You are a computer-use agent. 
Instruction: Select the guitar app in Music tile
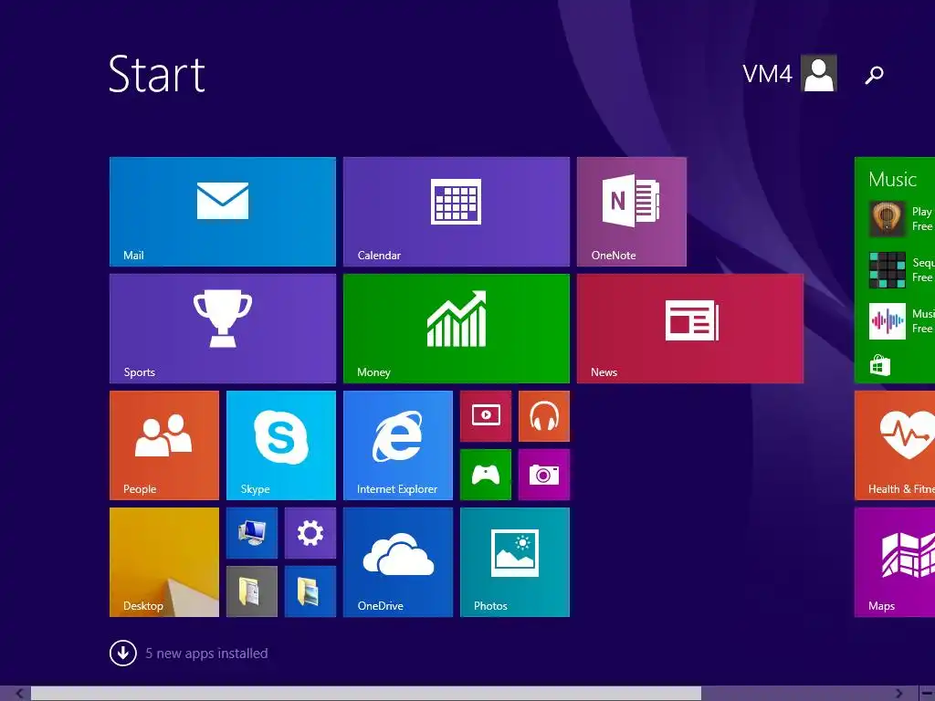[x=888, y=219]
